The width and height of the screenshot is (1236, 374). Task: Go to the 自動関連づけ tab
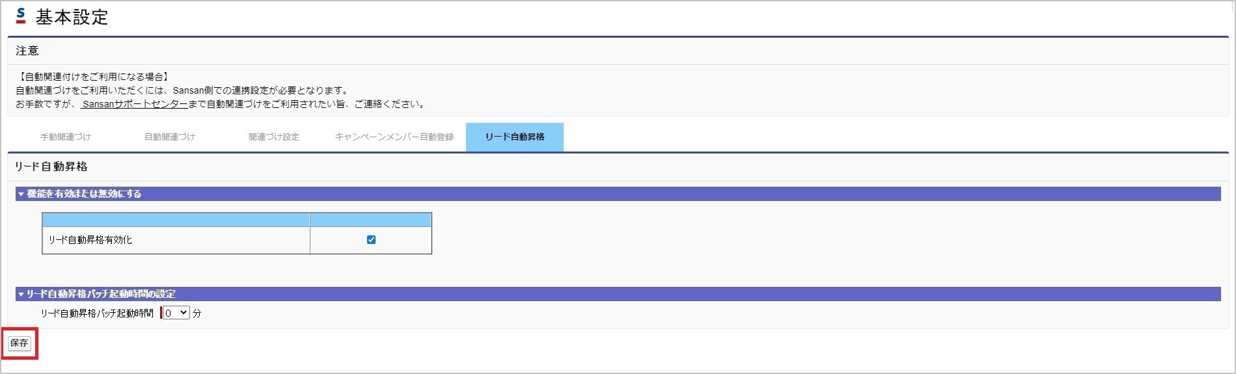click(x=170, y=137)
